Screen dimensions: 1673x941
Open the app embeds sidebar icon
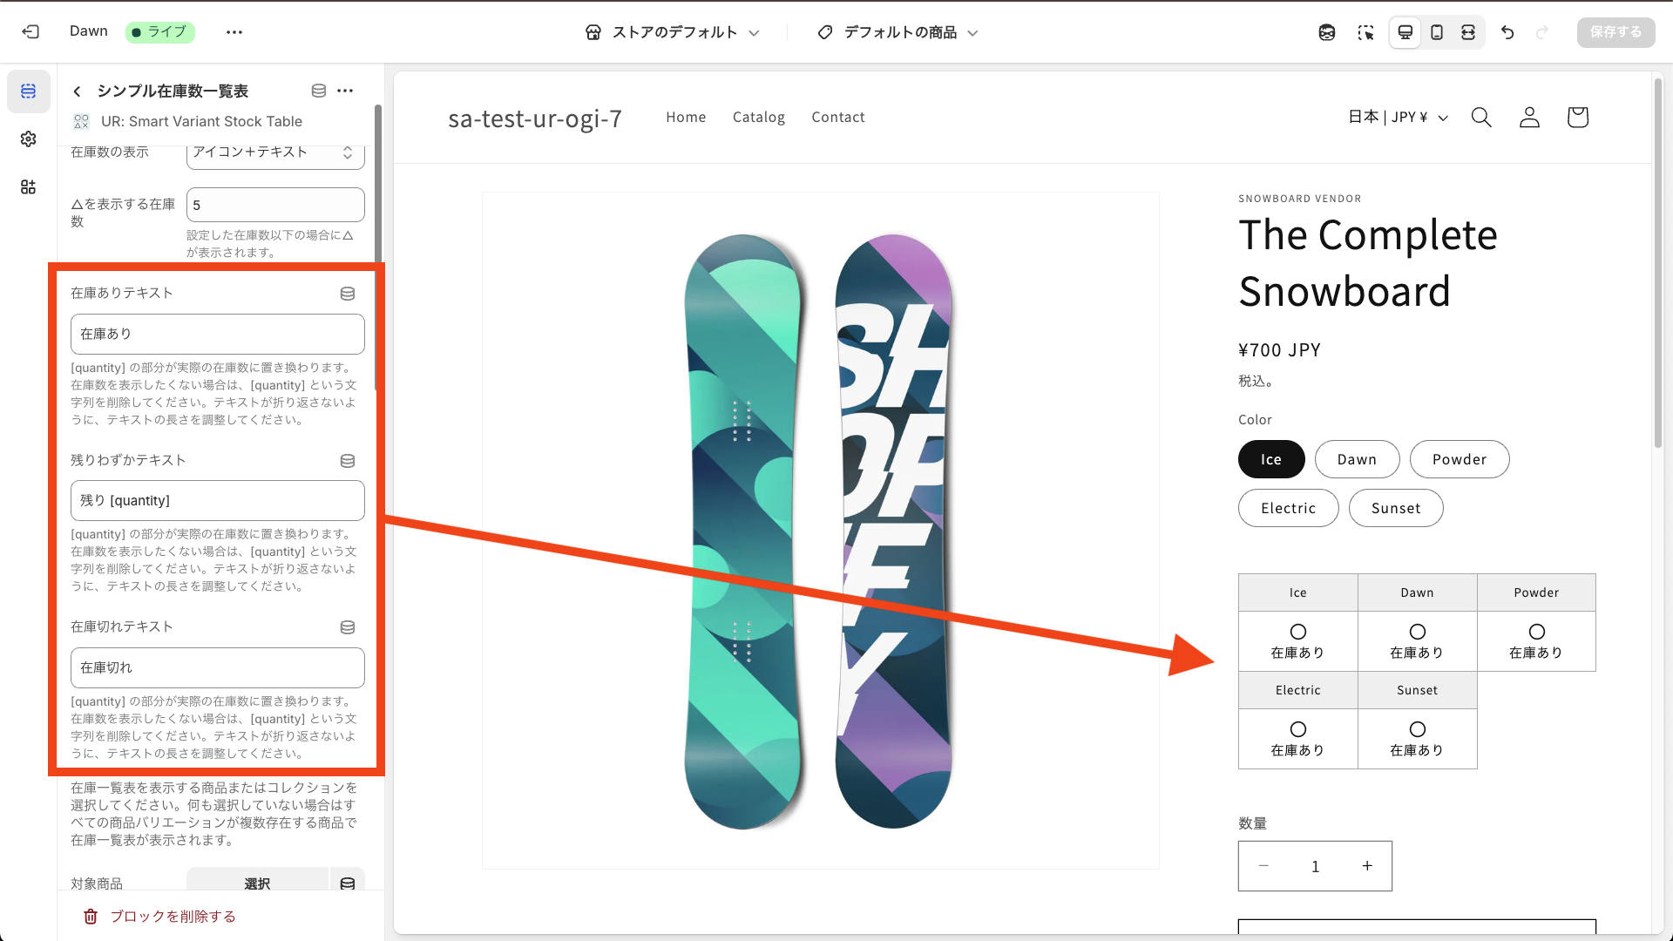(x=29, y=187)
